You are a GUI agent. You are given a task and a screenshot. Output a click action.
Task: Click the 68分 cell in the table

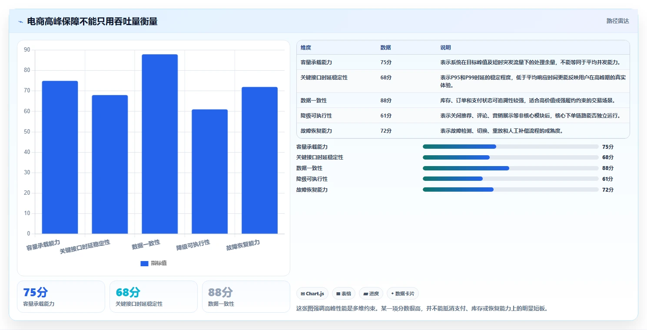pos(386,78)
